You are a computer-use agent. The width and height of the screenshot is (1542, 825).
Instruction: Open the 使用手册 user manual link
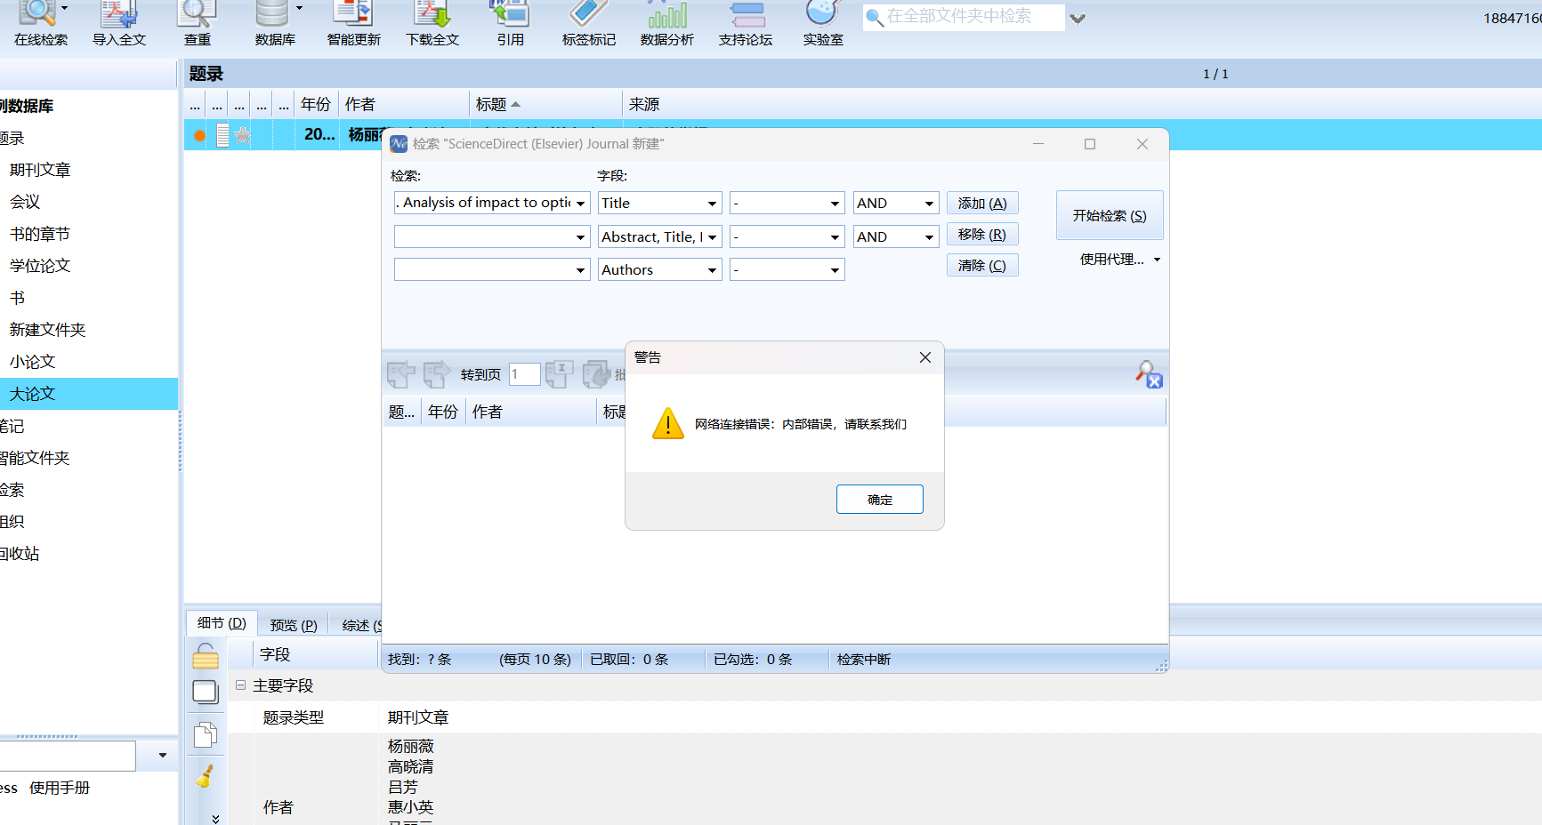coord(60,788)
